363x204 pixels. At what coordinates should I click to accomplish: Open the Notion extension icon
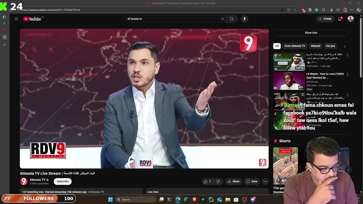(x=310, y=10)
